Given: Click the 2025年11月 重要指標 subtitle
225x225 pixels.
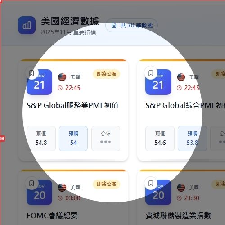Looking at the screenshot, I should tap(68, 32).
